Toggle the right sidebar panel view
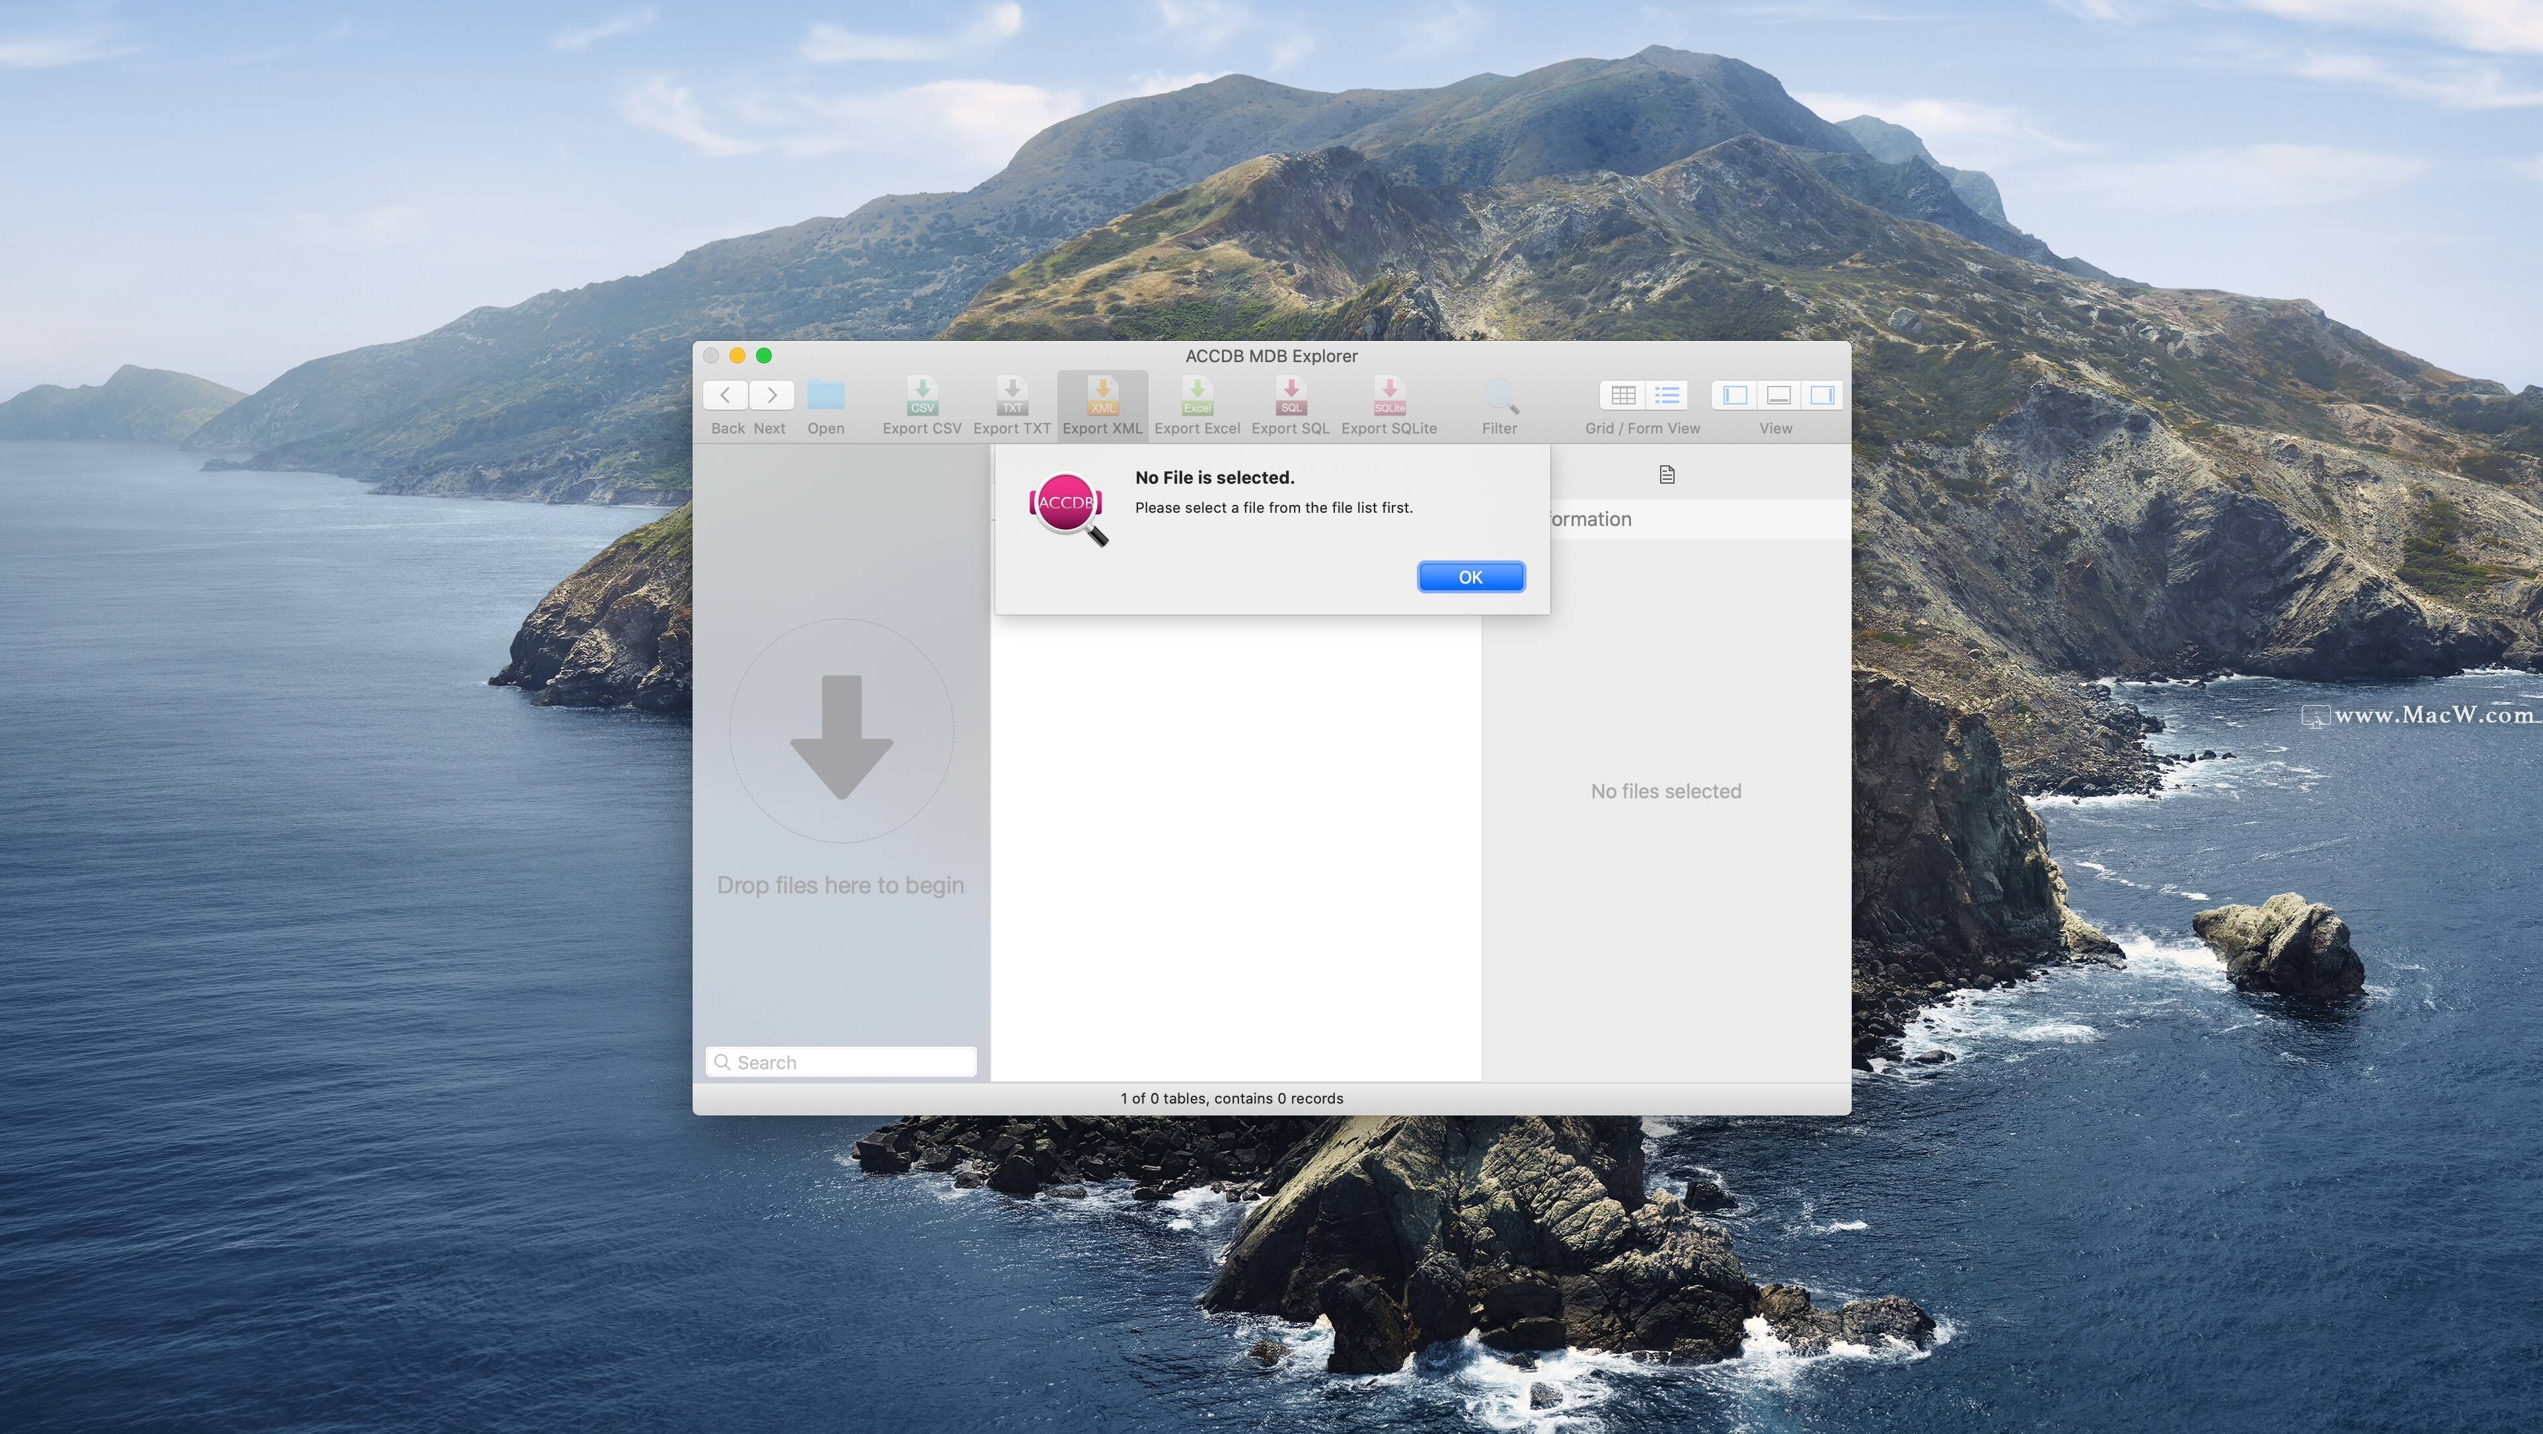 tap(1823, 395)
